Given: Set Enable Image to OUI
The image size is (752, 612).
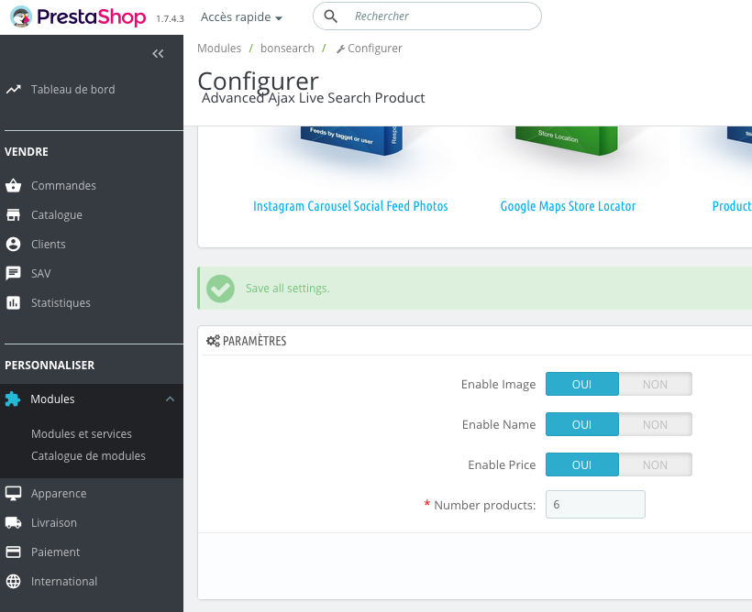Looking at the screenshot, I should pyautogui.click(x=581, y=384).
